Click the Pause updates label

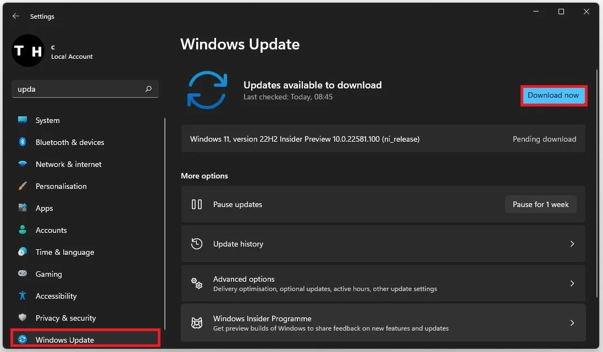pos(237,204)
